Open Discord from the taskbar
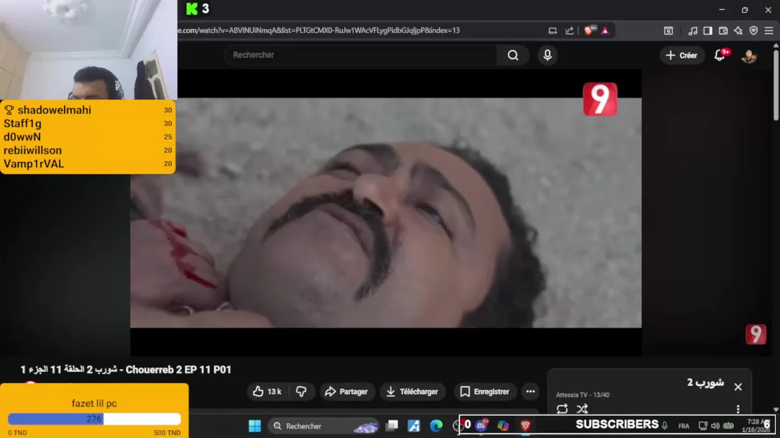Viewport: 780px width, 438px height. 482,425
